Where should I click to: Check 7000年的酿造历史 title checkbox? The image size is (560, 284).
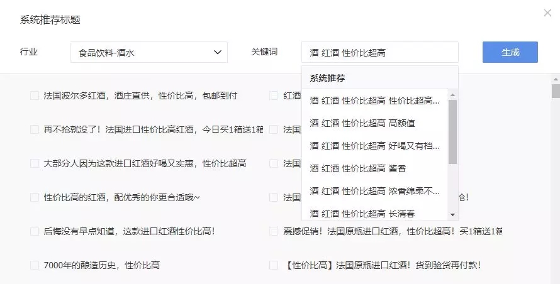point(35,265)
